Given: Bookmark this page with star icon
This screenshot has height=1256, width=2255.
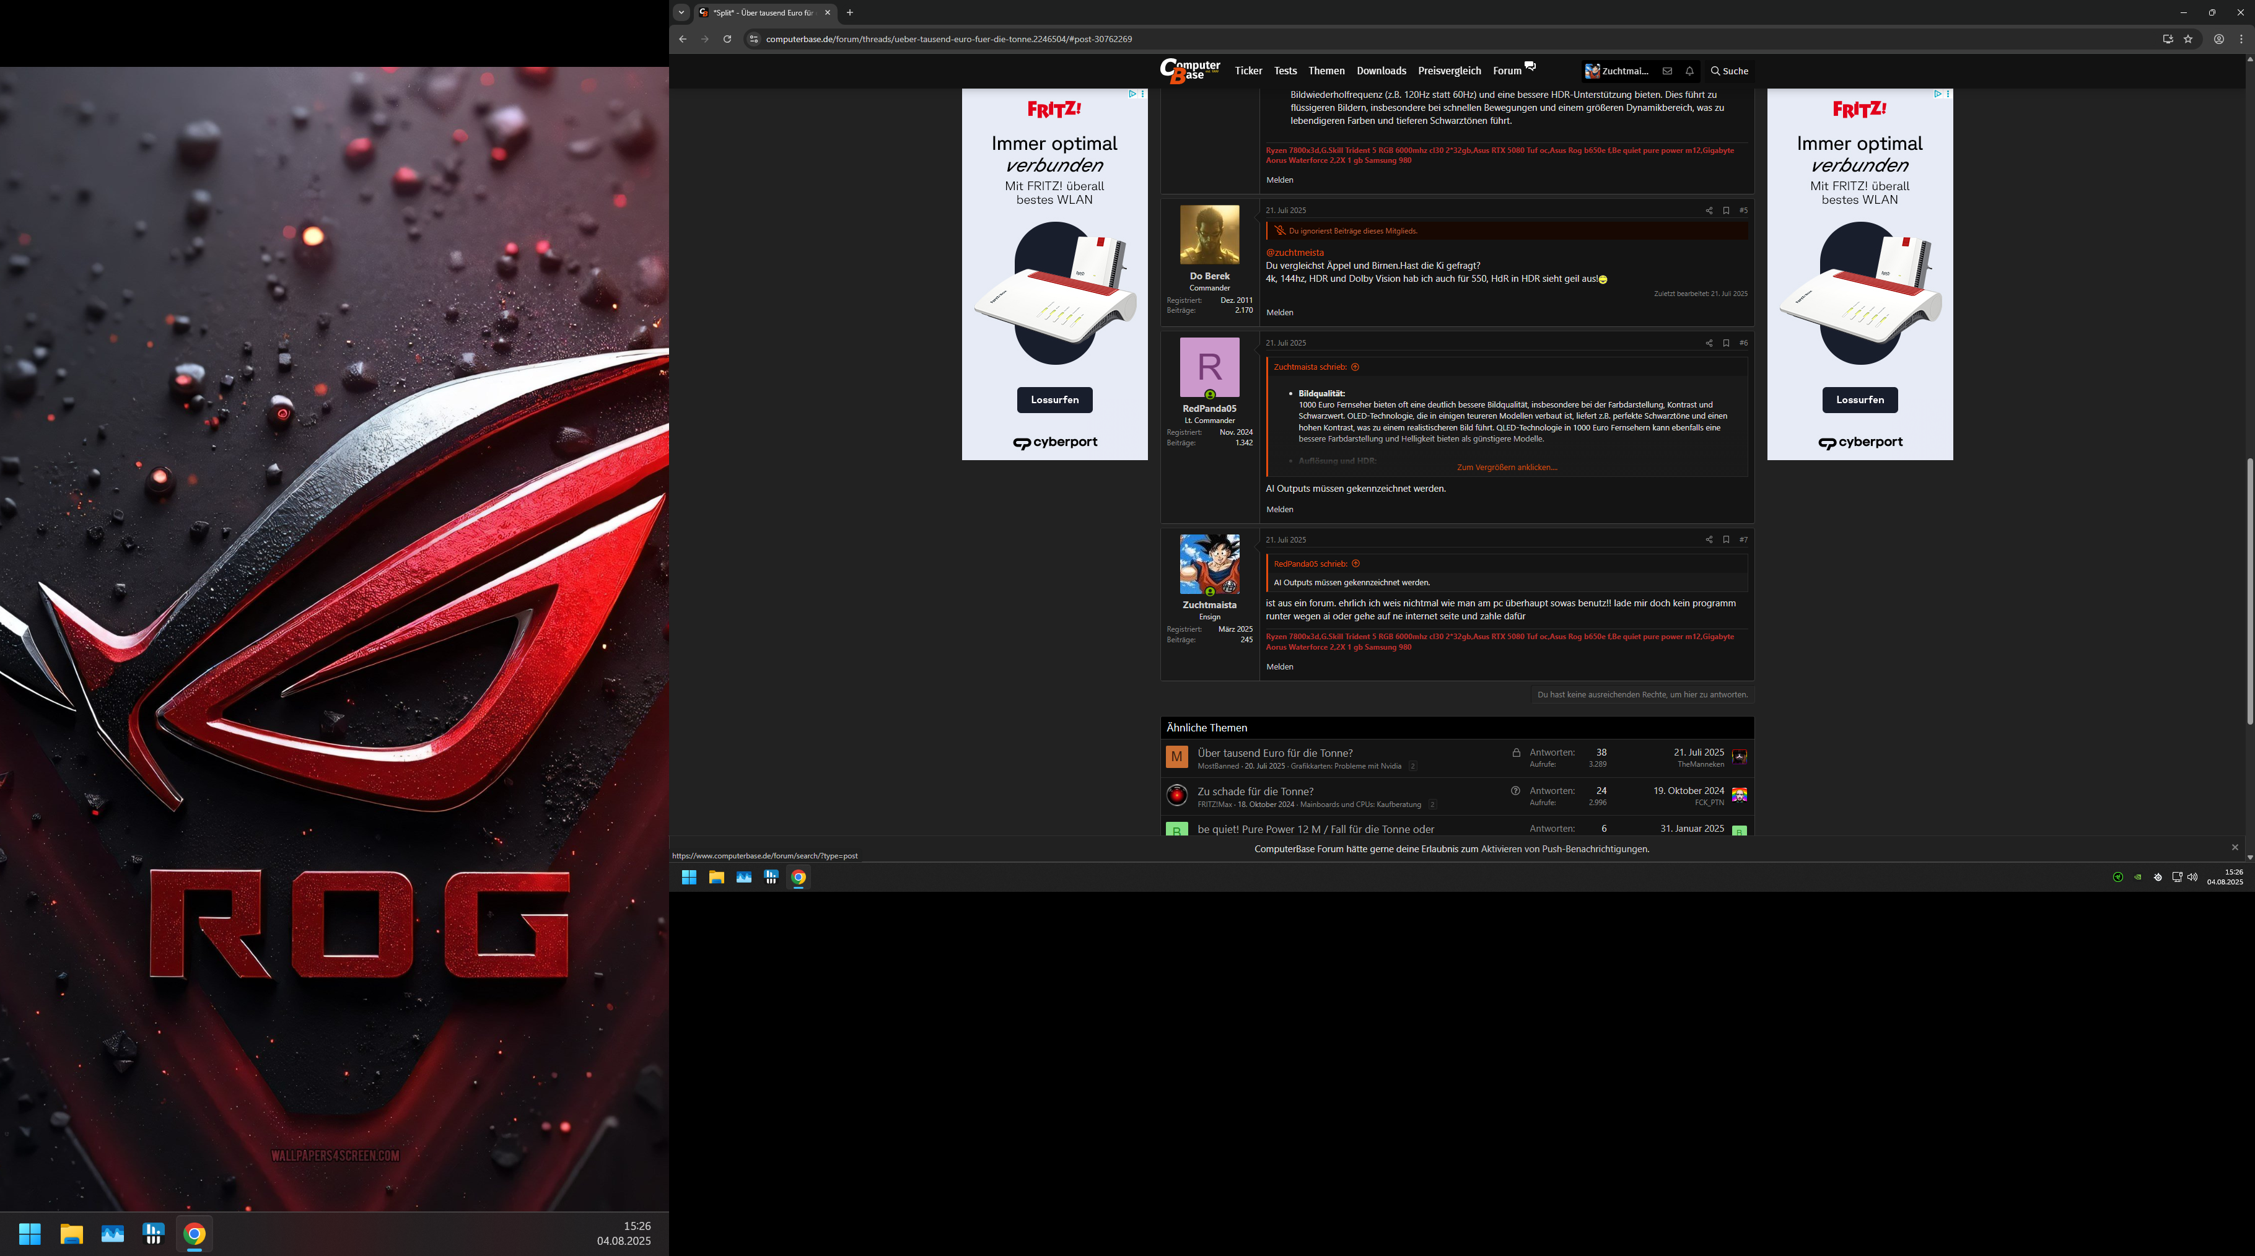Looking at the screenshot, I should [x=2187, y=40].
